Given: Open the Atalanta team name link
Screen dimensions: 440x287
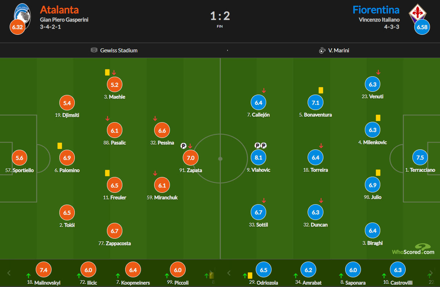Looking at the screenshot, I should (x=59, y=10).
